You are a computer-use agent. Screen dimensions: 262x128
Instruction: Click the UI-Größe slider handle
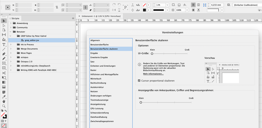[152, 53]
